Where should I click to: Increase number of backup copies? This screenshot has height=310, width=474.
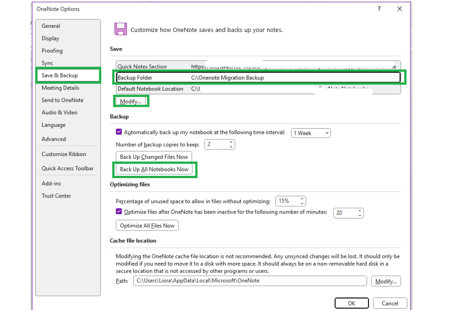point(231,142)
